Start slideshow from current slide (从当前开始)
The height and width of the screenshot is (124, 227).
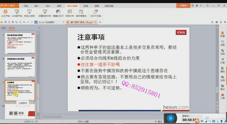17,13
